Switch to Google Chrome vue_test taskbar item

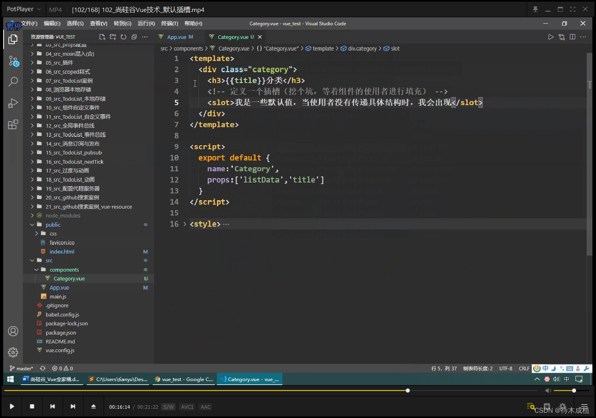coord(184,379)
